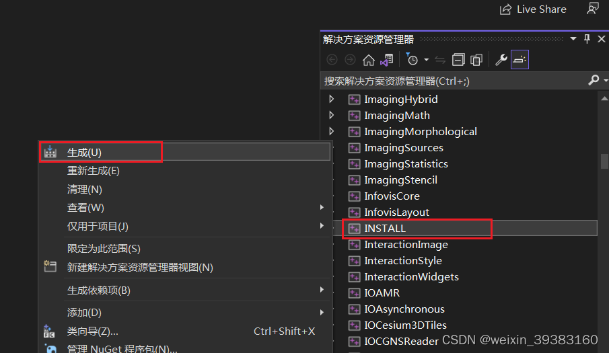Image resolution: width=609 pixels, height=353 pixels.
Task: Click the Solution Explorer back arrow
Action: tap(332, 60)
